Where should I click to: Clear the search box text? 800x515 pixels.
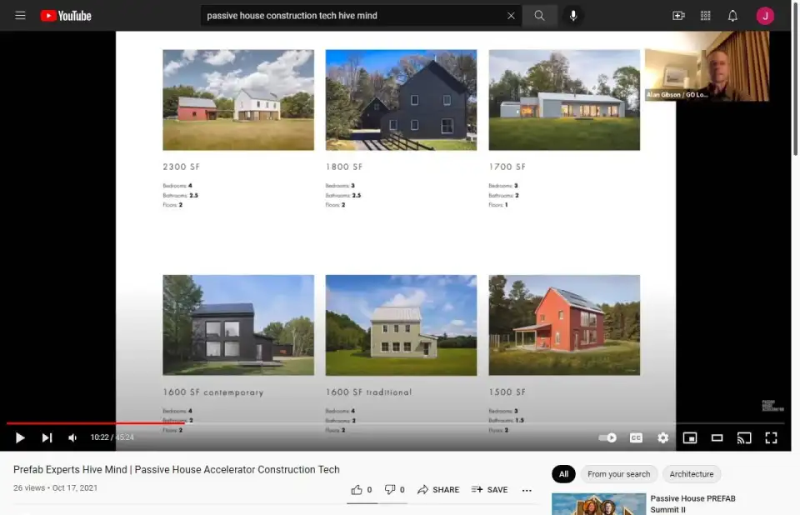coord(511,16)
